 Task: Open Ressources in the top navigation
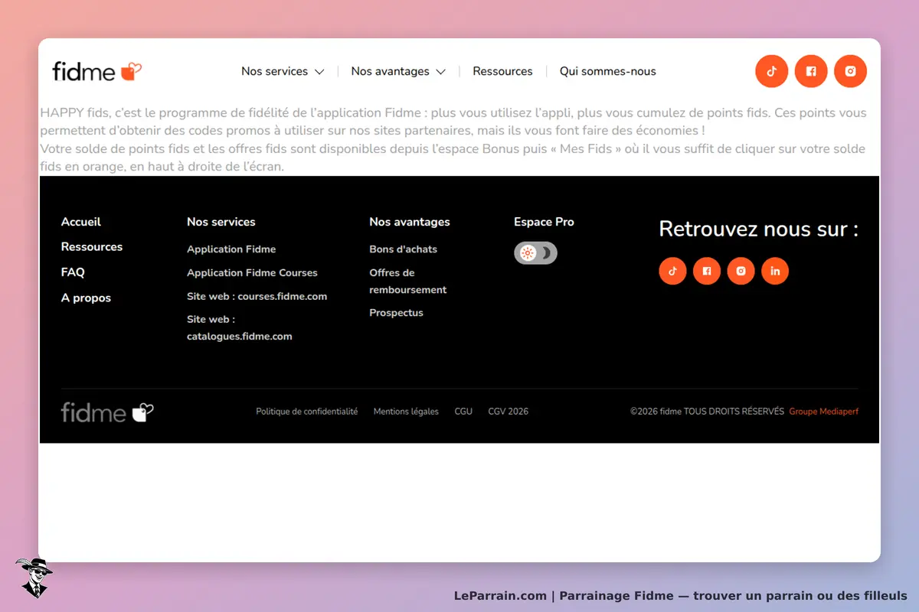pos(502,71)
